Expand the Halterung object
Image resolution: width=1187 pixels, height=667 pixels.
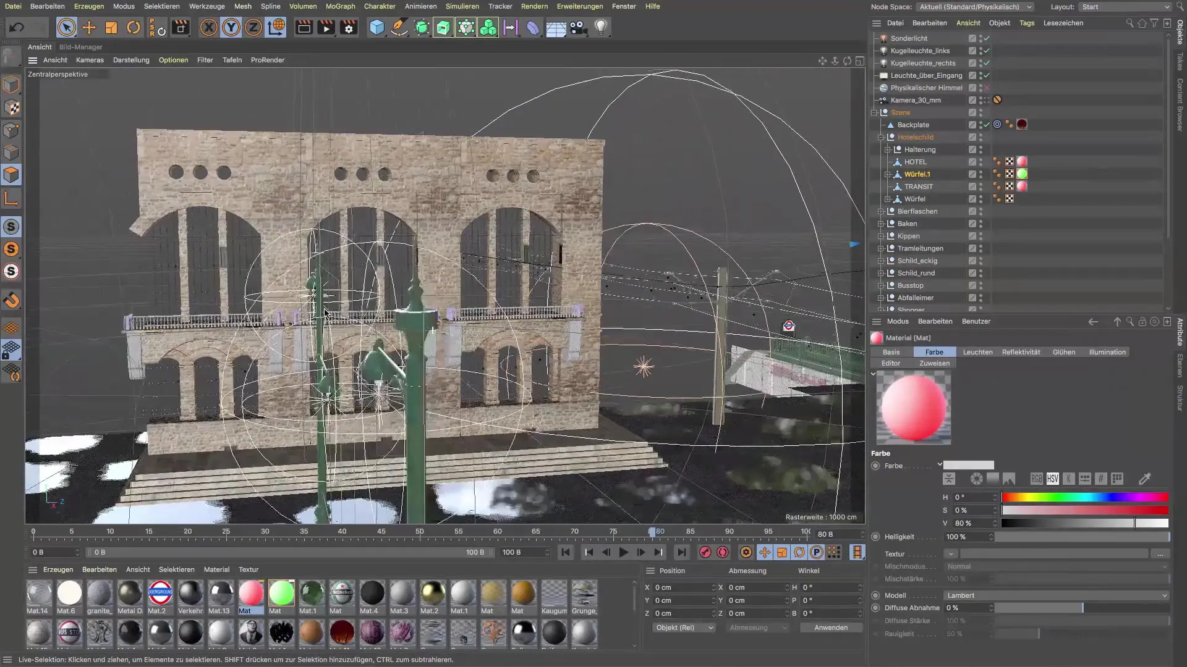888,149
